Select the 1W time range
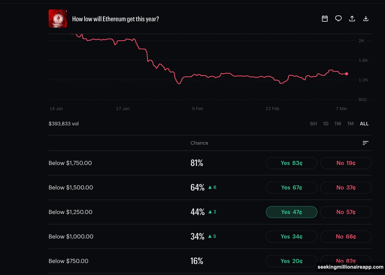 point(338,123)
